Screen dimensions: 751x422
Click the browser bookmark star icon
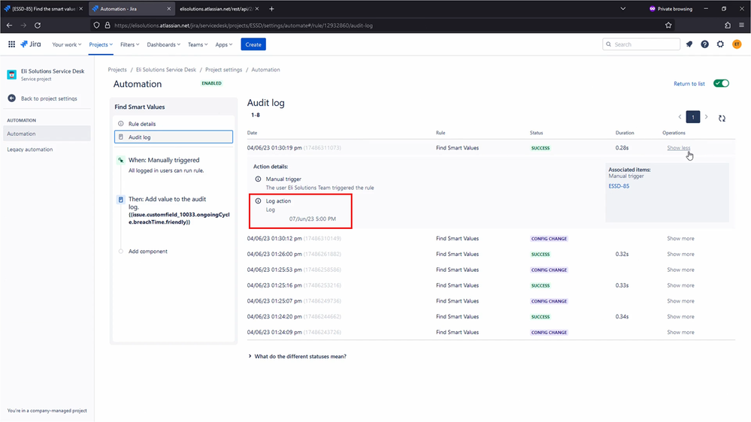coord(668,25)
